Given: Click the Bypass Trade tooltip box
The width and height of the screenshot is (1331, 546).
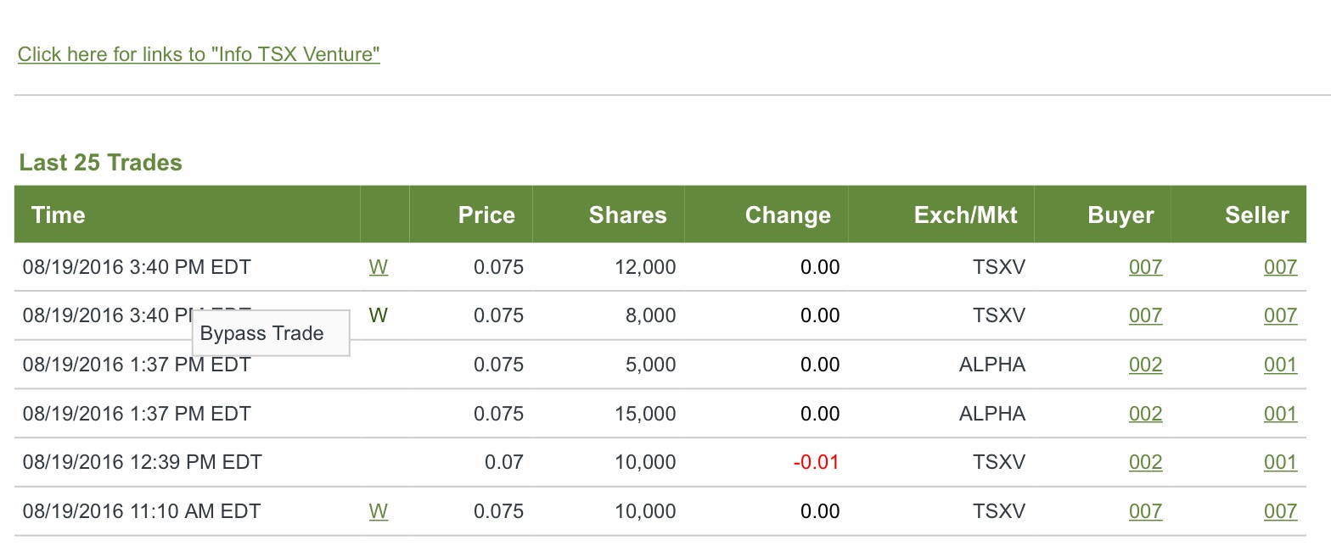Looking at the screenshot, I should [271, 333].
